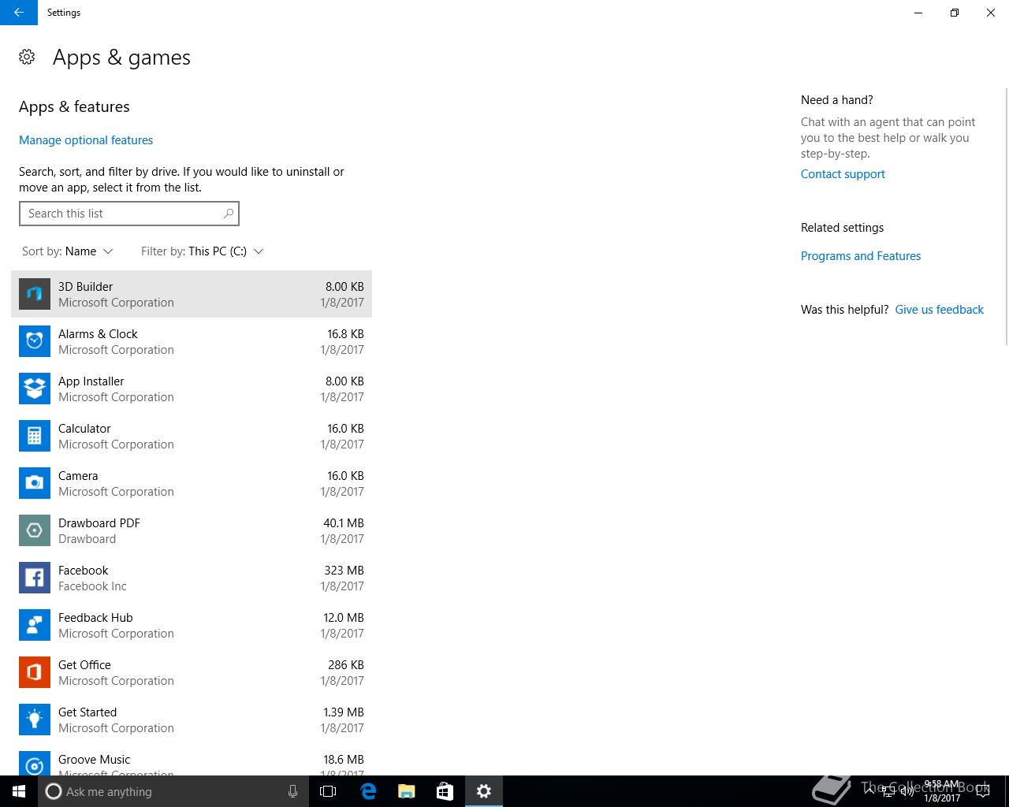The width and height of the screenshot is (1009, 807).
Task: Click the Related settings heading
Action: coord(842,228)
